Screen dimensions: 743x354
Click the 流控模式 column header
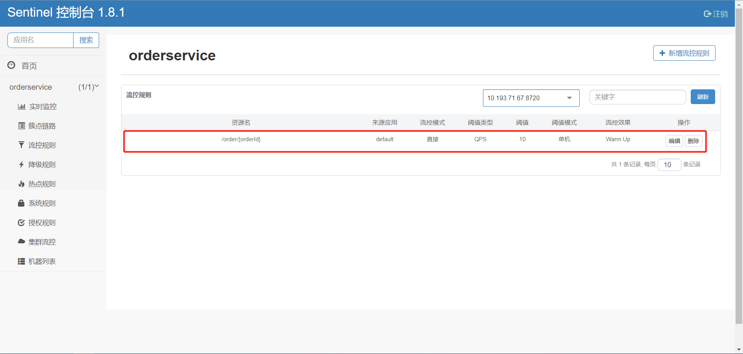(x=433, y=123)
